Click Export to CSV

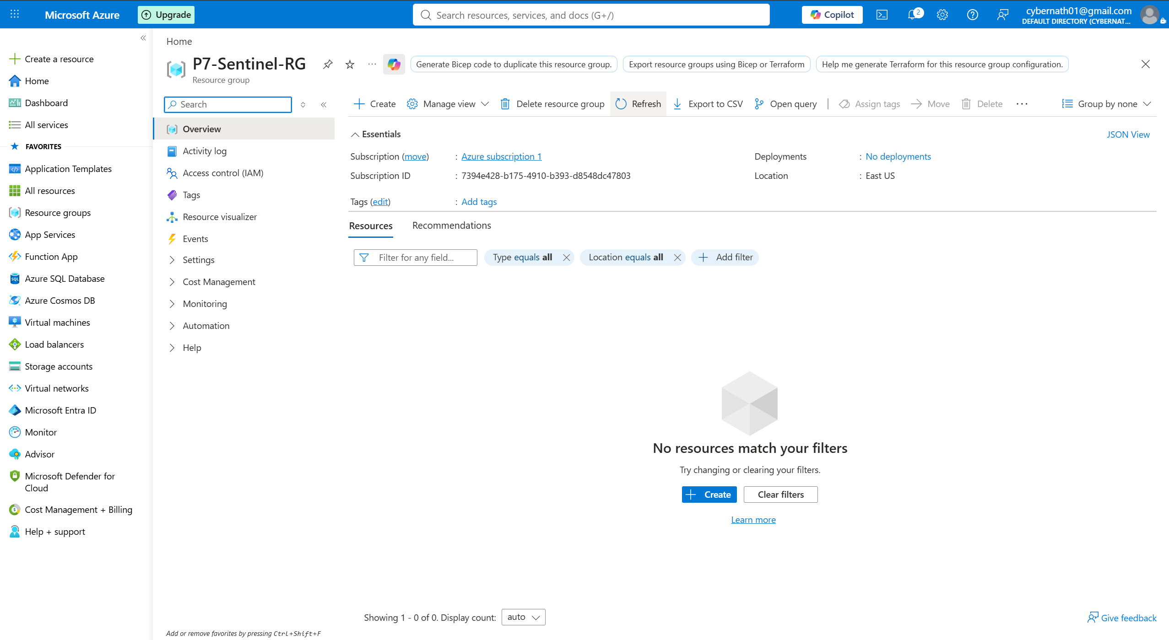point(708,104)
